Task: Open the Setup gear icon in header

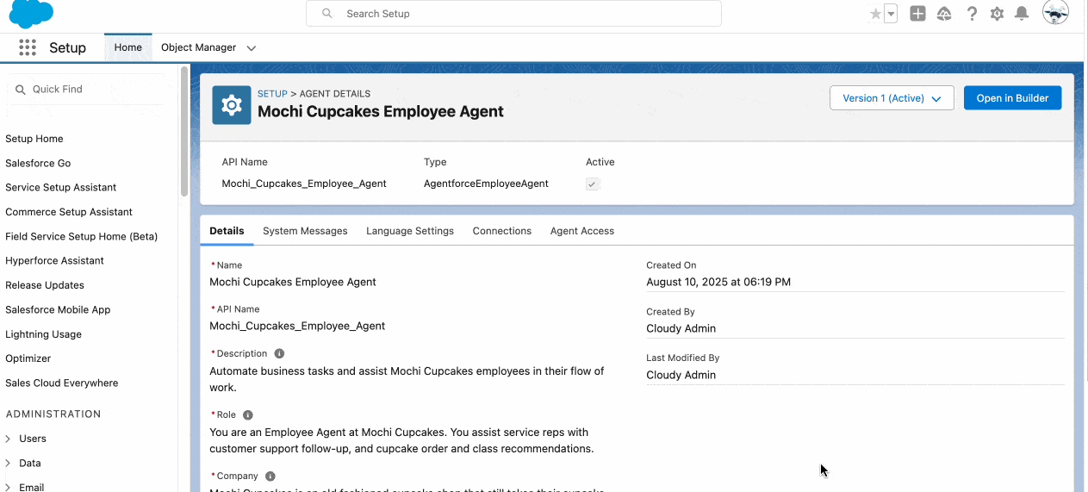Action: coord(997,14)
